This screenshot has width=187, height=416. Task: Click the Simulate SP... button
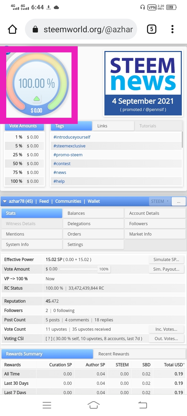tap(166, 259)
